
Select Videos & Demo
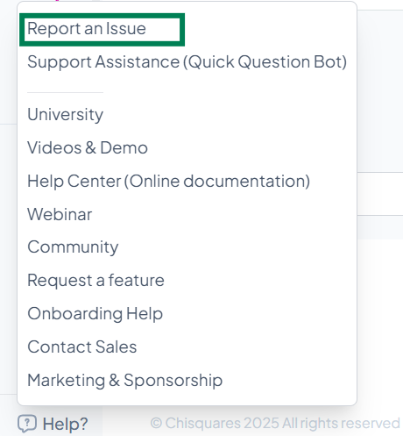[88, 147]
